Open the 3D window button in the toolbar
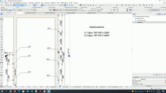 point(83,5)
